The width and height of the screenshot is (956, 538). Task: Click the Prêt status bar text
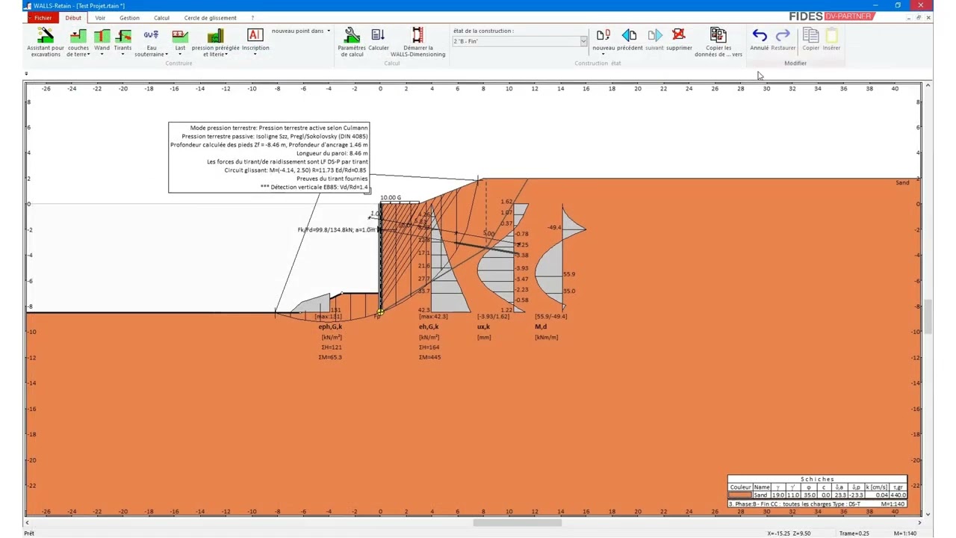29,533
